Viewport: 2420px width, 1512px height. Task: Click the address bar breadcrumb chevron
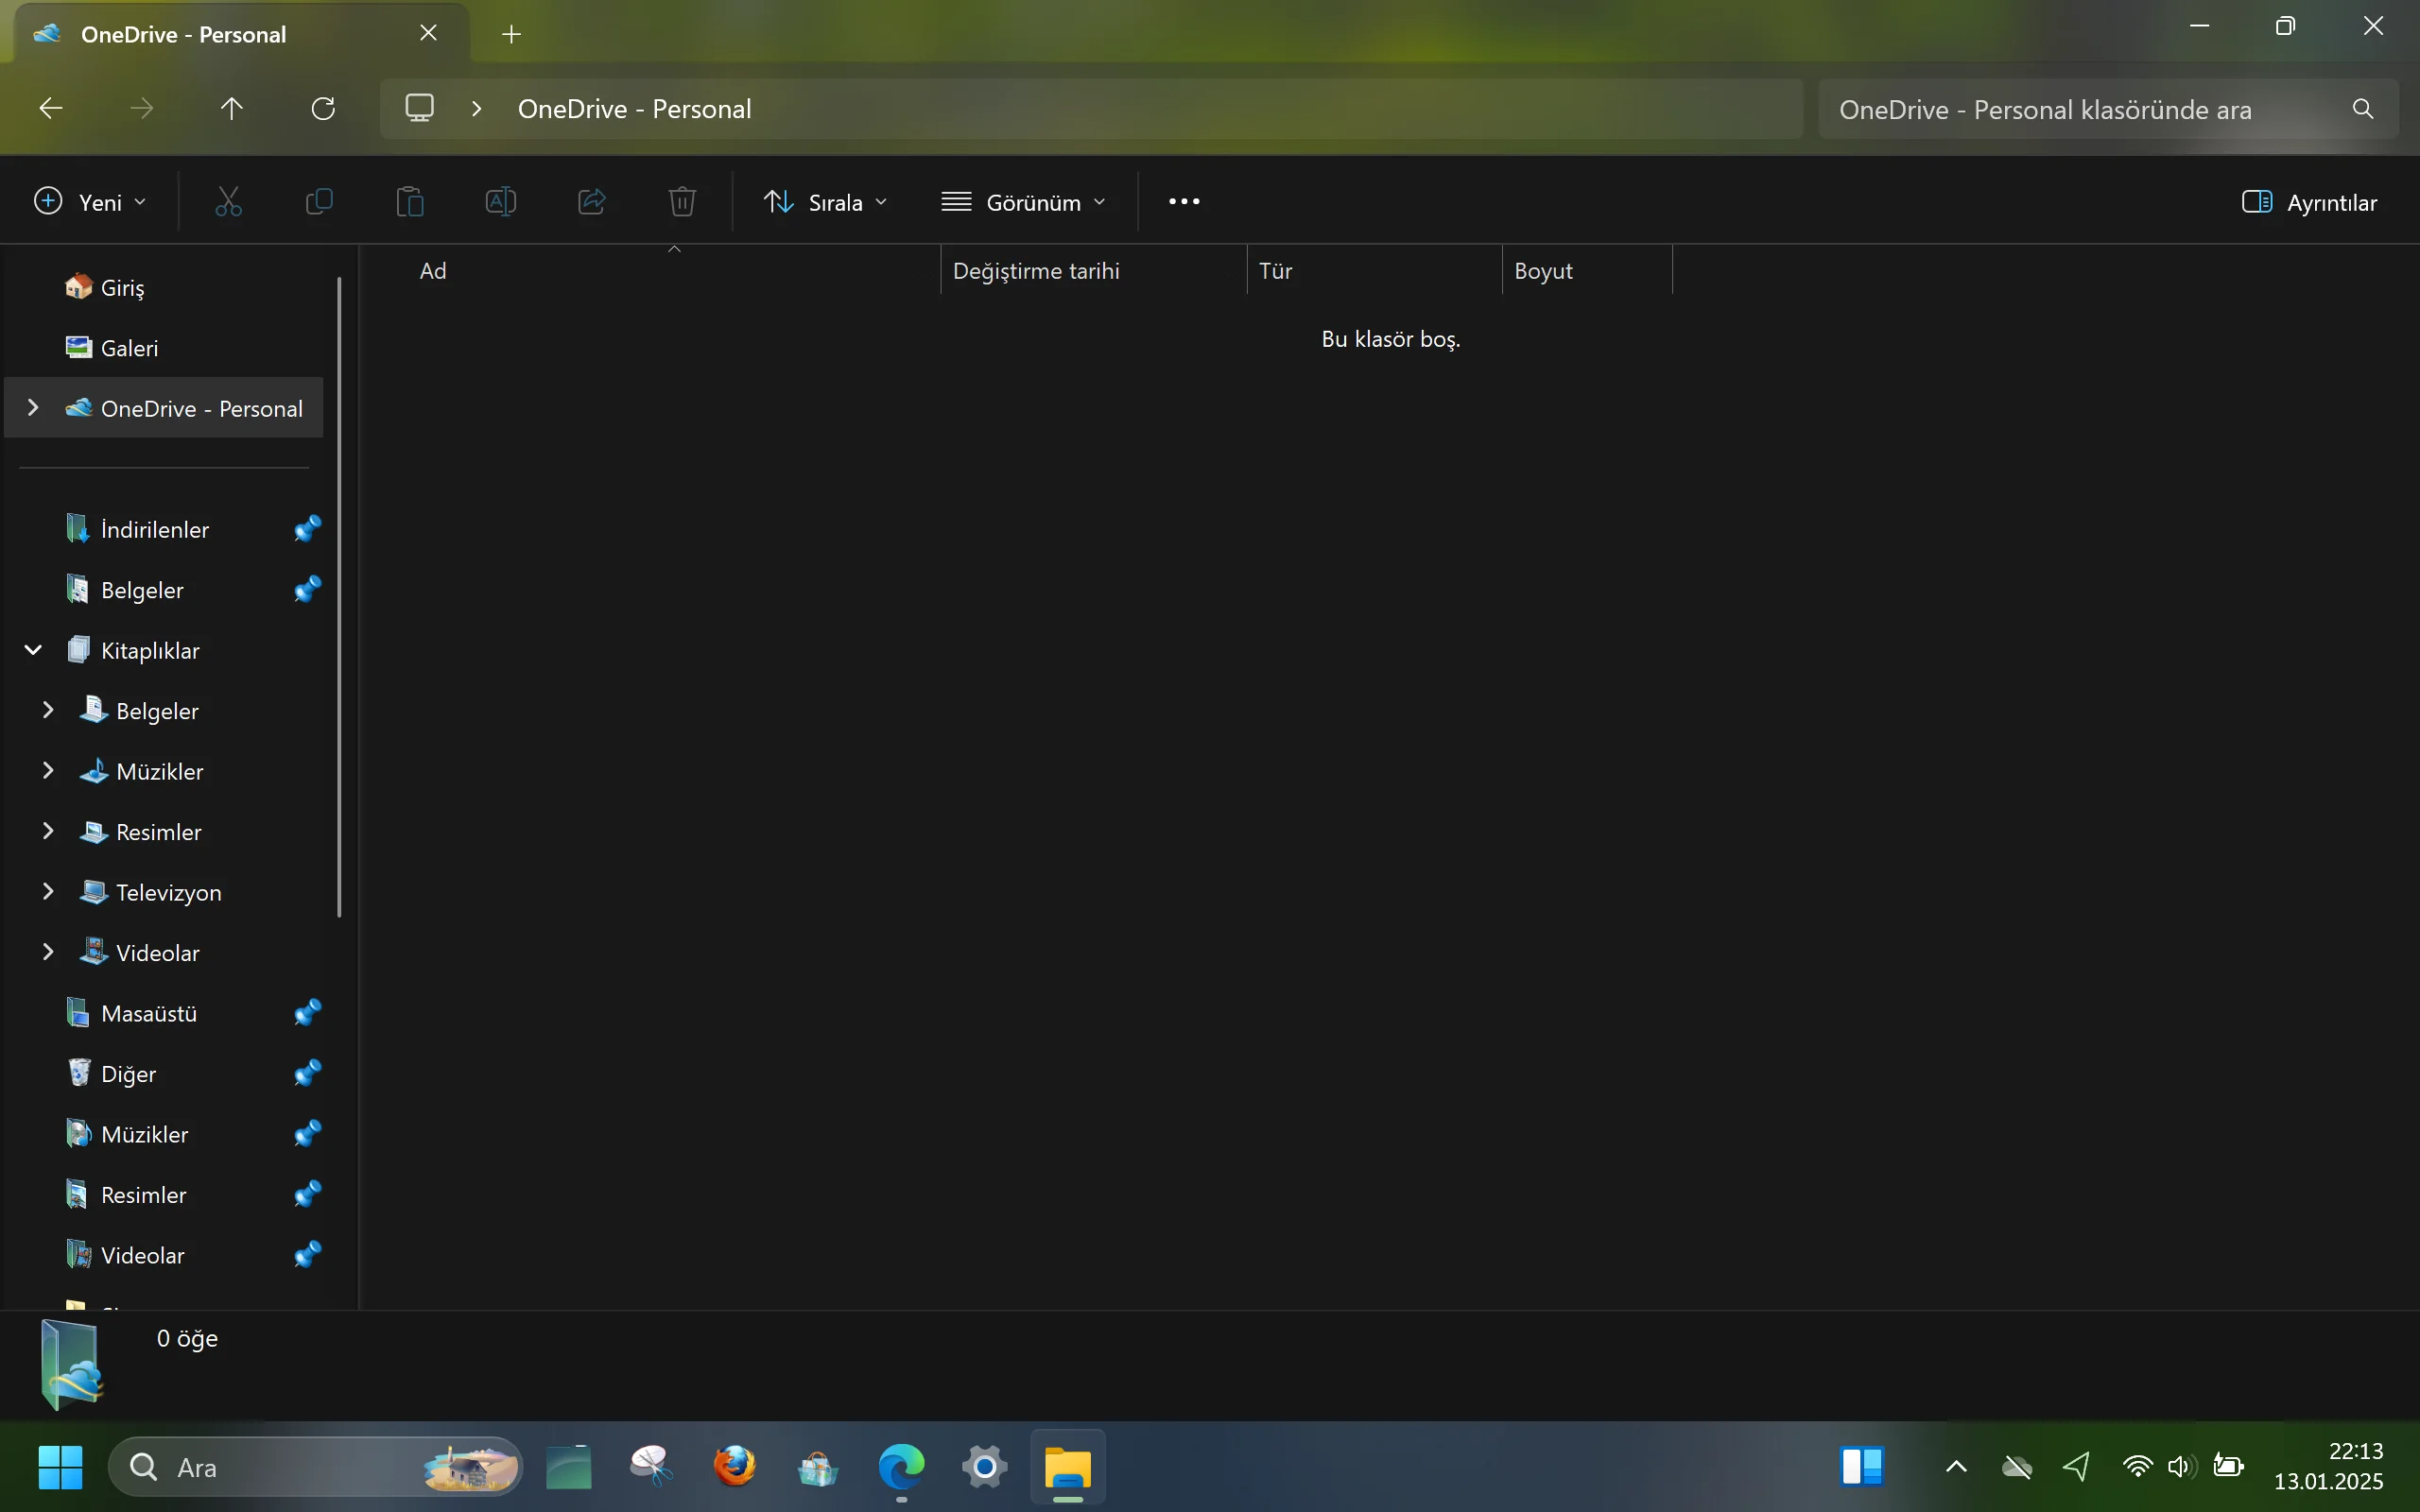477,108
